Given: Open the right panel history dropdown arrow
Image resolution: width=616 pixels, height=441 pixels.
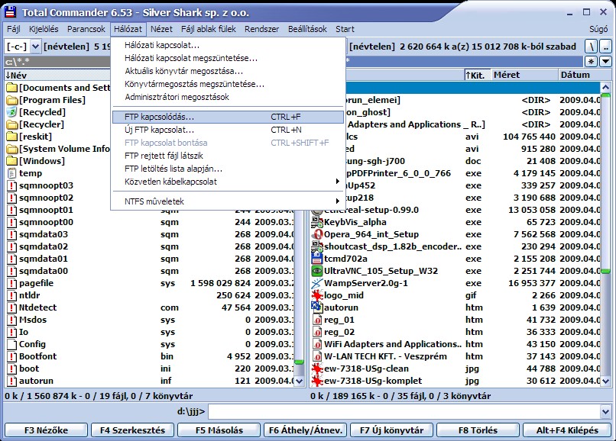Looking at the screenshot, I should coord(606,61).
